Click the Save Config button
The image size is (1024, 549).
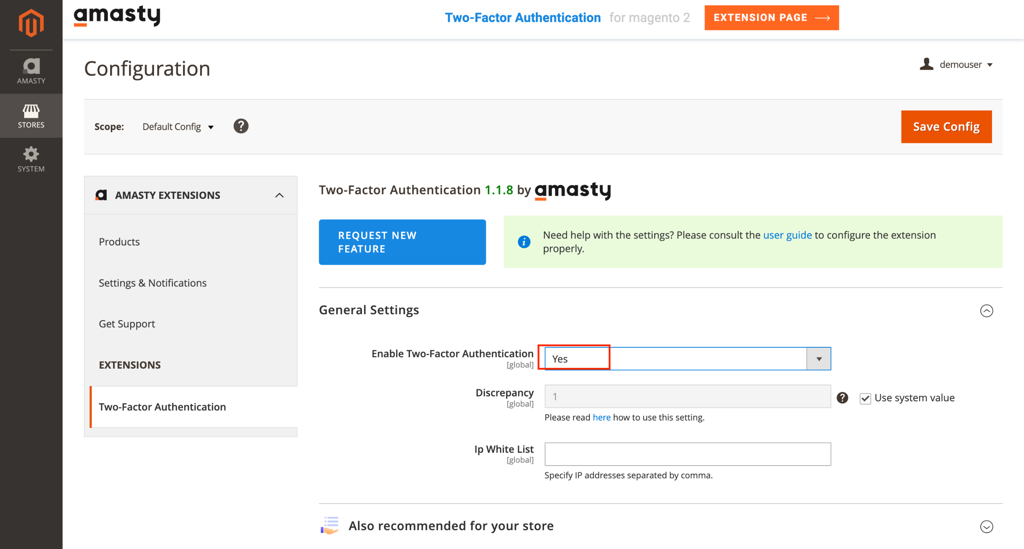(x=946, y=127)
